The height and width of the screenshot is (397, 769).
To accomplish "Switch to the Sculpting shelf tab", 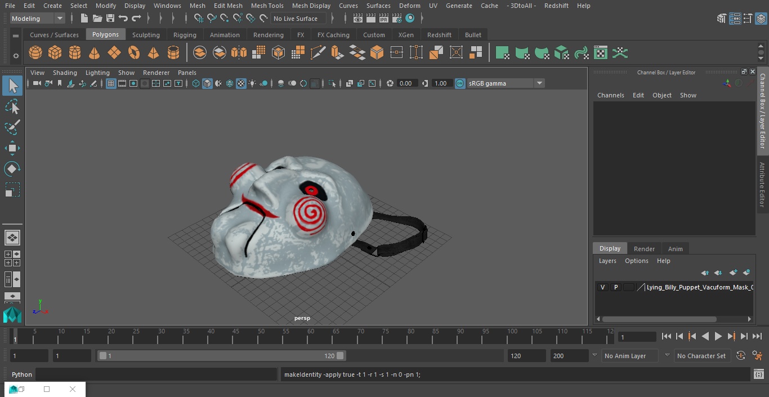I will (146, 35).
